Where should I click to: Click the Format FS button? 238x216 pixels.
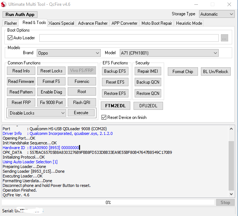click(51, 81)
